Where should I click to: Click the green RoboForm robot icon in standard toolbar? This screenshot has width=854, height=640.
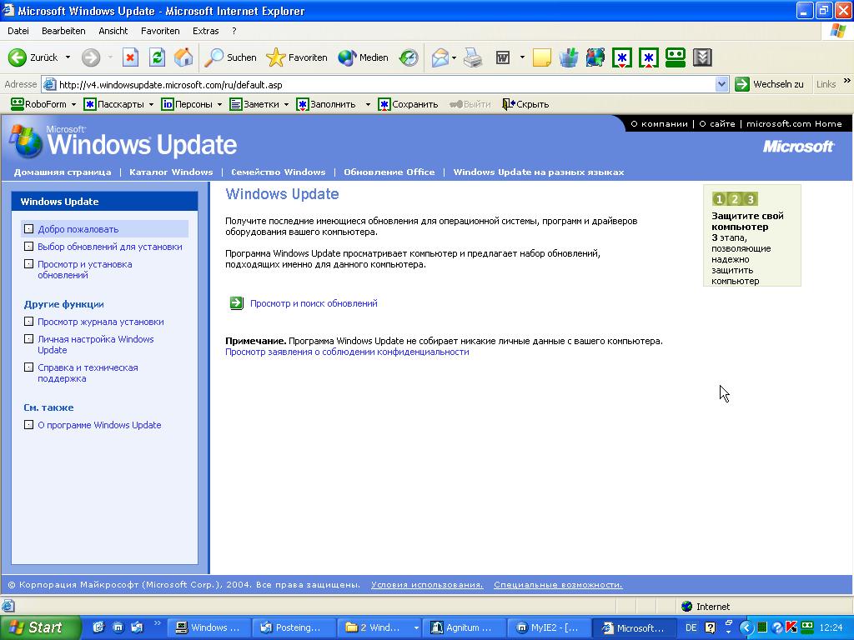676,57
